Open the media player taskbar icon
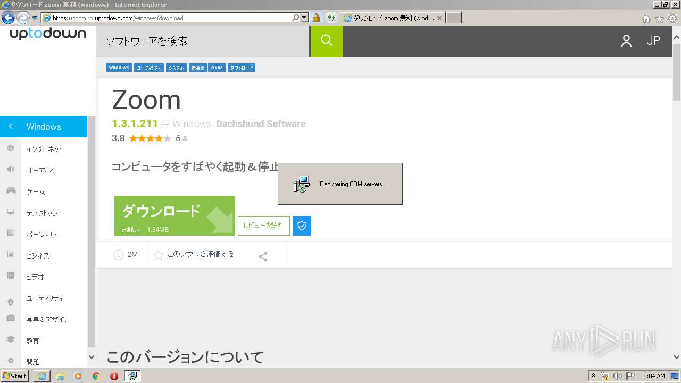 [x=78, y=376]
